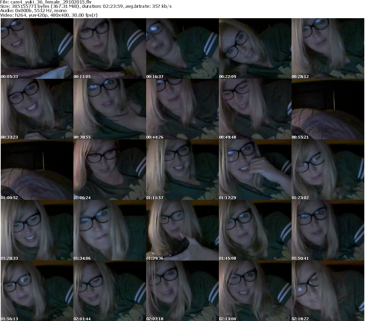The width and height of the screenshot is (365, 321).
Task: Pick the frame marked 01:11:57
Action: tap(182, 170)
